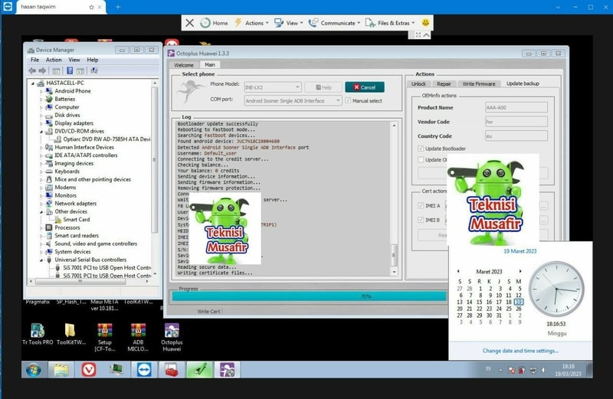Image resolution: width=613 pixels, height=399 pixels.
Task: Click the Octoplus progress bar at 70%
Action: [x=309, y=296]
